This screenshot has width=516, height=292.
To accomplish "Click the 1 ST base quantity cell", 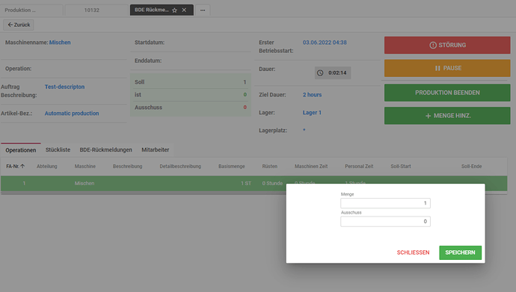I will (x=246, y=183).
